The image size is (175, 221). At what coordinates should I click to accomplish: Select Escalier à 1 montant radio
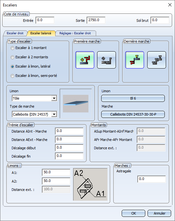(x=29, y=48)
